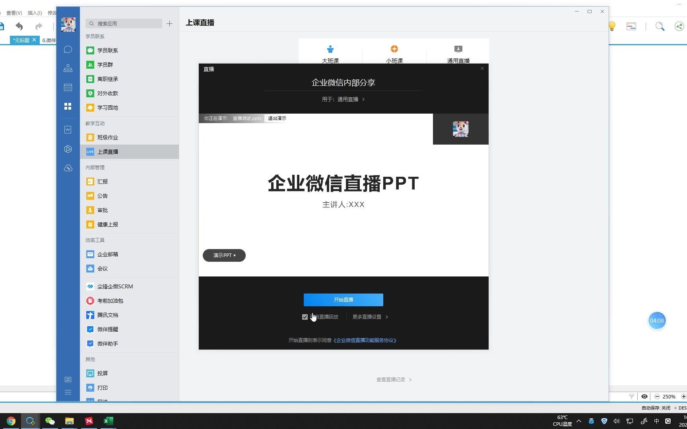
Task: Expand 用于: 通用直播 selector
Action: pos(343,99)
